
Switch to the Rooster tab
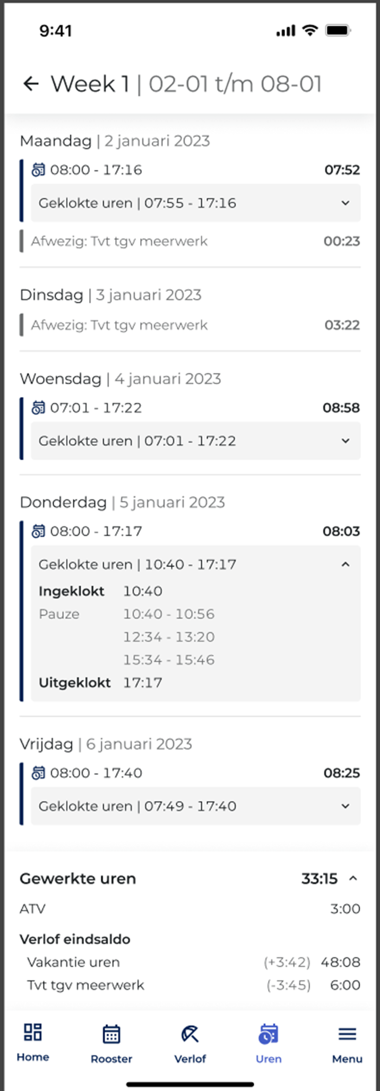pos(111,1040)
